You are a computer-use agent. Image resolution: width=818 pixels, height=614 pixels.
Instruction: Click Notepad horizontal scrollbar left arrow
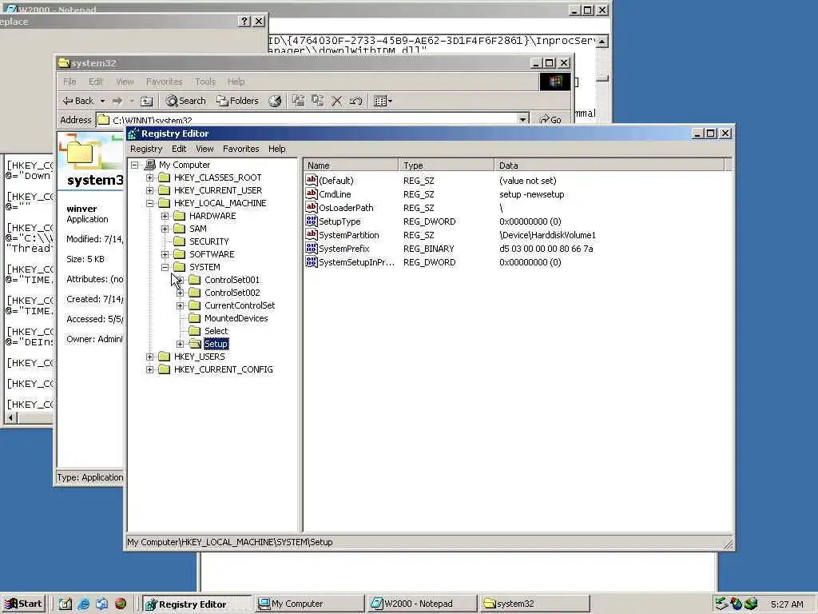tap(10, 417)
